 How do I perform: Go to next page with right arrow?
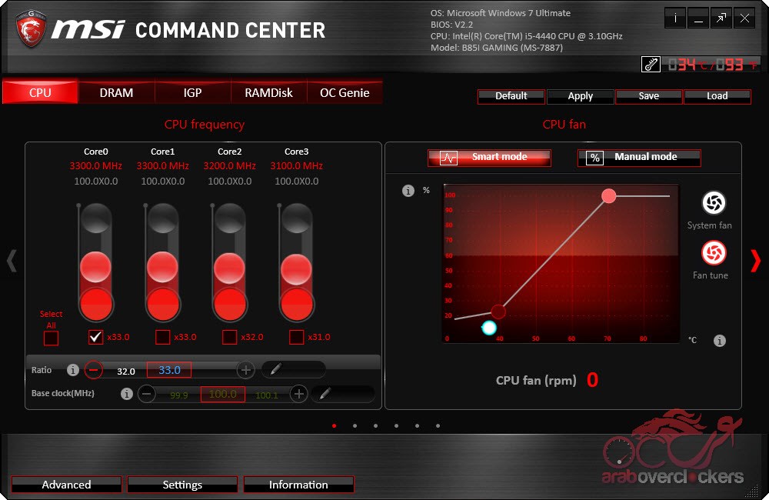[755, 261]
